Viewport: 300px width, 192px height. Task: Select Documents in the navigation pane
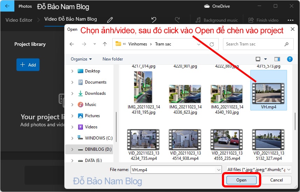[92, 82]
